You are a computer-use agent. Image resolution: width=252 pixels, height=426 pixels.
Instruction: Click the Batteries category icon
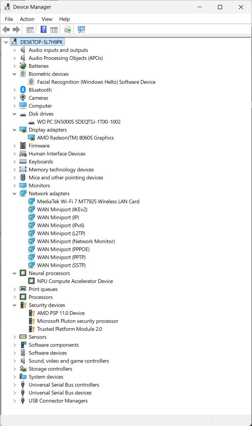23,66
